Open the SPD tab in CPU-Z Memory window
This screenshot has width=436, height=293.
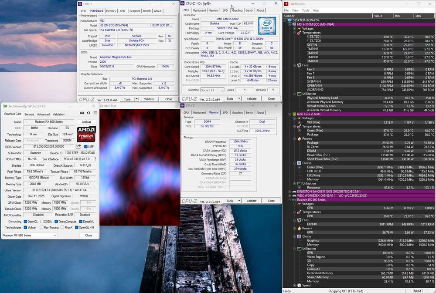pos(225,112)
